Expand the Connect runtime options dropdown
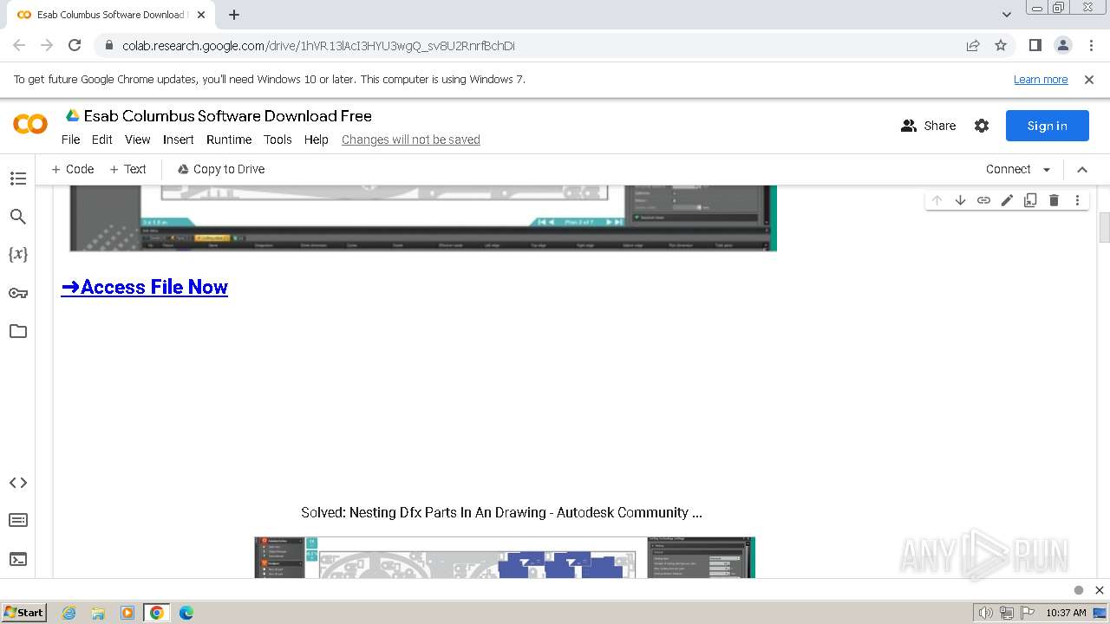The image size is (1110, 624). [1047, 170]
